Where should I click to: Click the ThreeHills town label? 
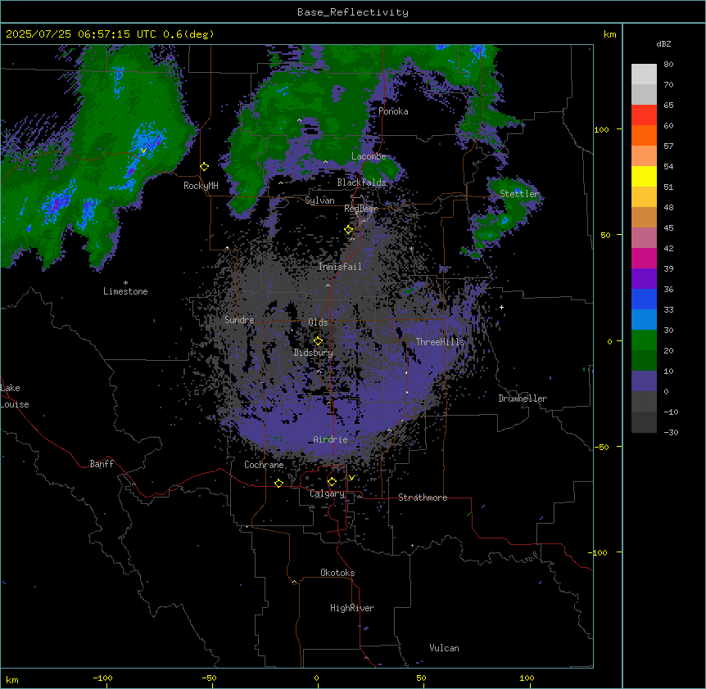click(x=441, y=342)
